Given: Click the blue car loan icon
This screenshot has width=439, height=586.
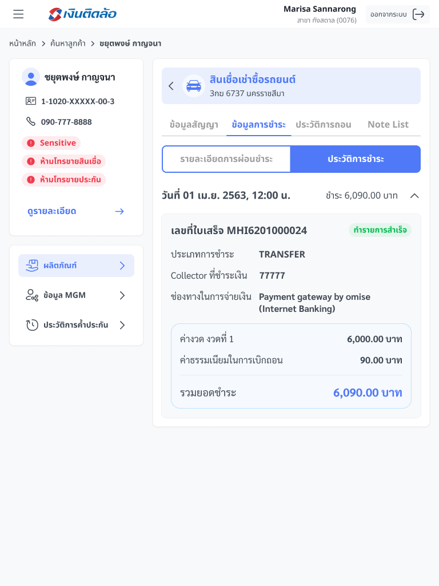Looking at the screenshot, I should [194, 86].
